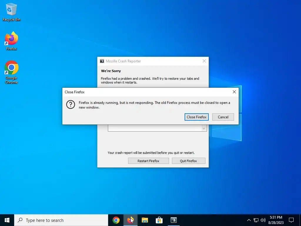Close the Mozilla Crash Reporter window
The image size is (301, 226).
(204, 61)
